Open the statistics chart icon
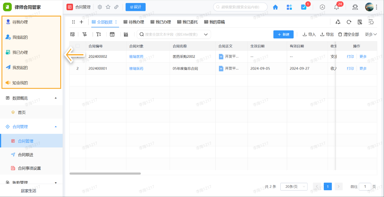 point(126,34)
